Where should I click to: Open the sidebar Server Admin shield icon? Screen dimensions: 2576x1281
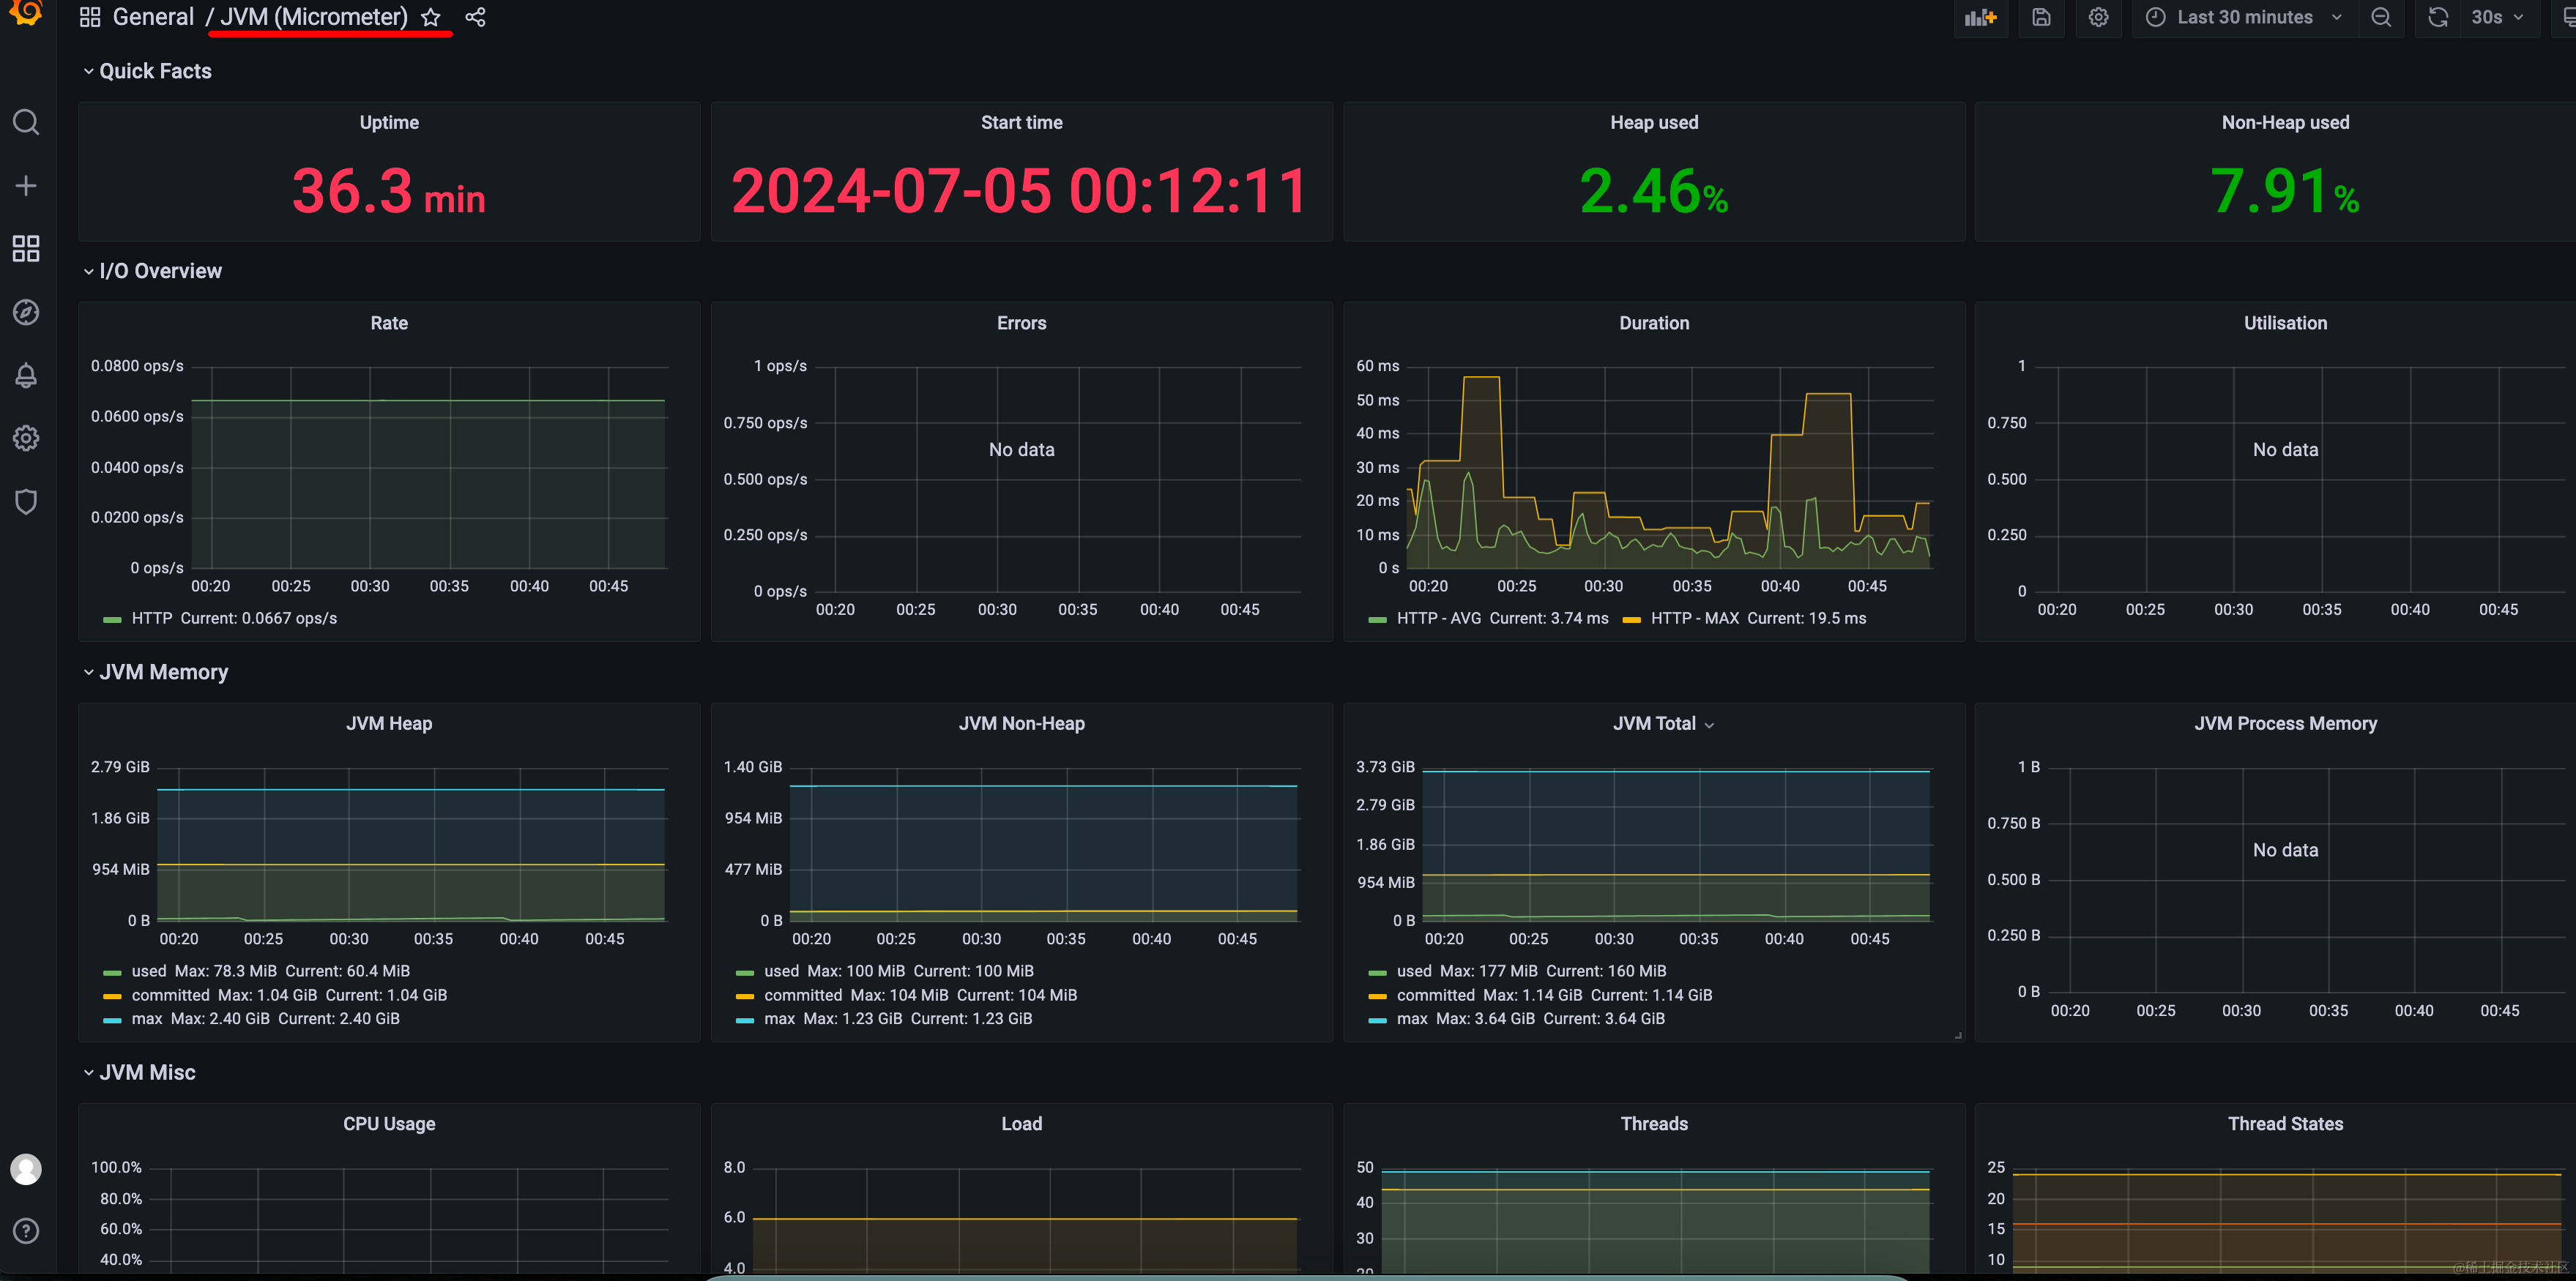(x=26, y=501)
